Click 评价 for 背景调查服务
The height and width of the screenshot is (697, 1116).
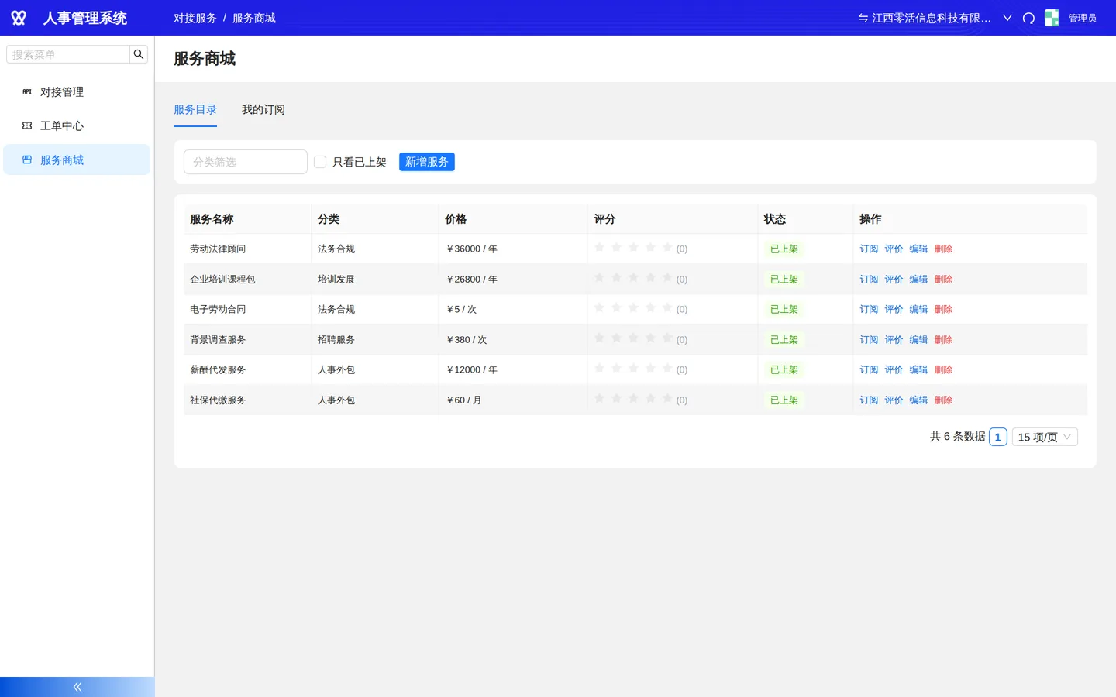pyautogui.click(x=894, y=339)
